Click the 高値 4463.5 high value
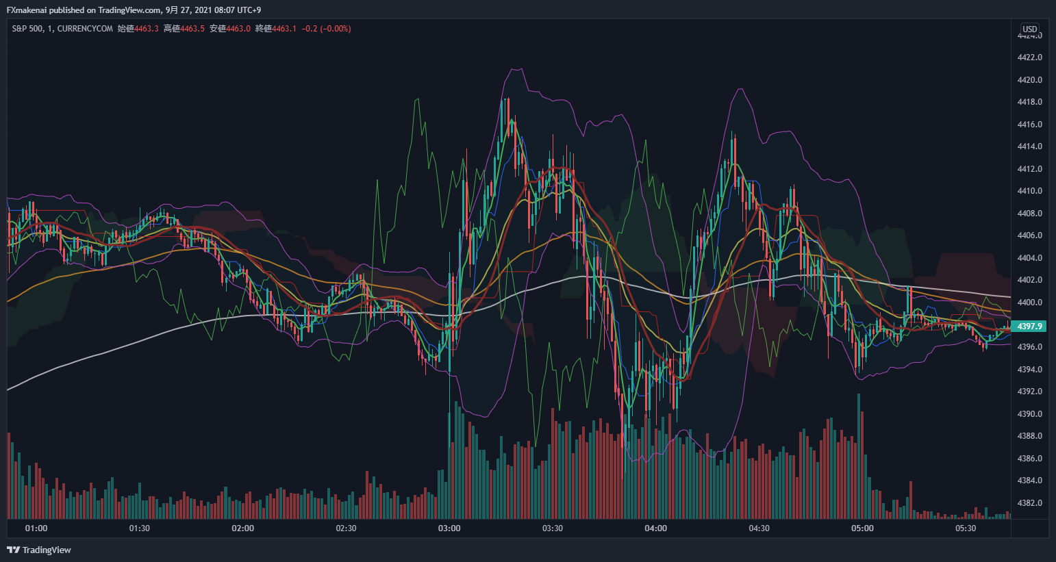Screen dimensions: 1056x562 coord(184,29)
